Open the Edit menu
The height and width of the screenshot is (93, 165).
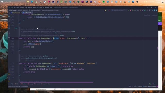point(14,7)
